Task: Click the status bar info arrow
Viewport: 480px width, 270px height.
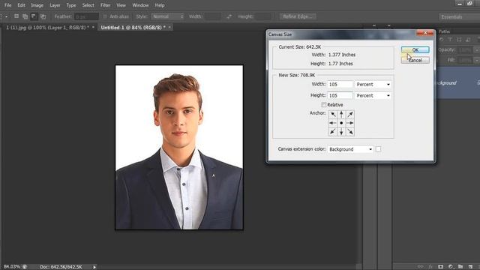Action: (94, 267)
